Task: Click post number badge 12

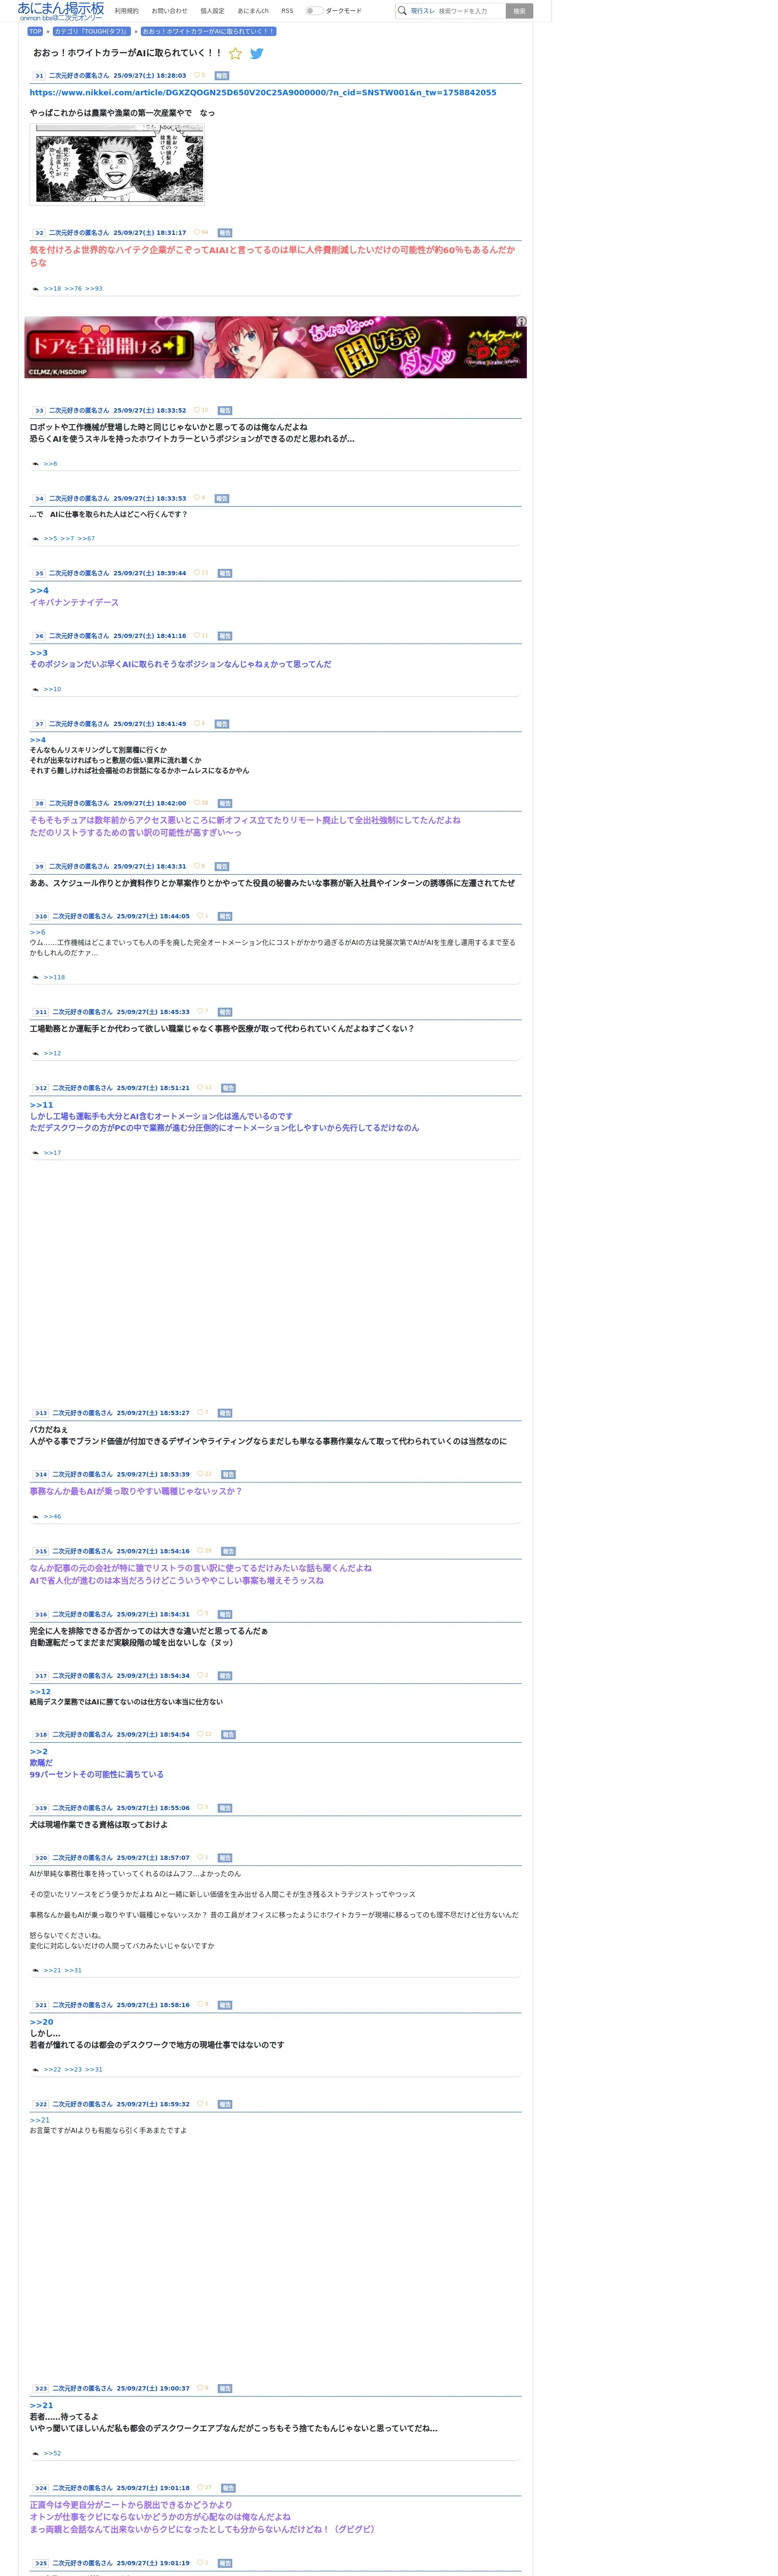Action: (40, 1088)
